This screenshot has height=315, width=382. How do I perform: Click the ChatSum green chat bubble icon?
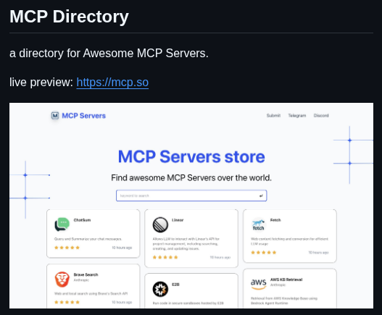click(62, 224)
